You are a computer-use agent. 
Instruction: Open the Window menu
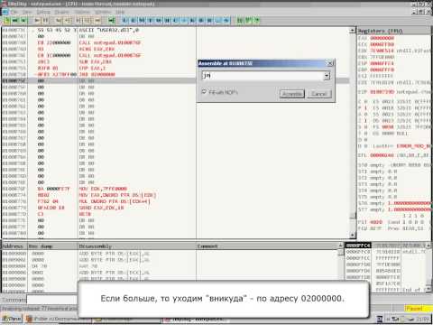coord(103,12)
